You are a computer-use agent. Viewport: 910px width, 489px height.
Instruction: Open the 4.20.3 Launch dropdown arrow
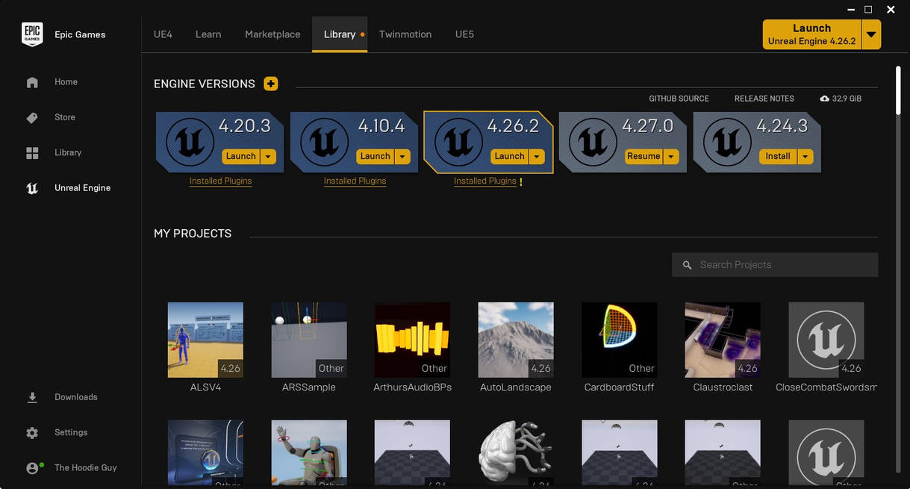(269, 157)
